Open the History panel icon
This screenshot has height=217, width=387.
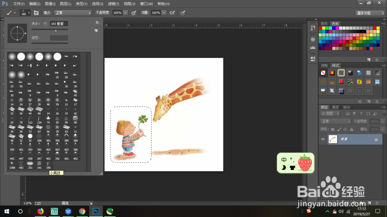click(x=313, y=28)
